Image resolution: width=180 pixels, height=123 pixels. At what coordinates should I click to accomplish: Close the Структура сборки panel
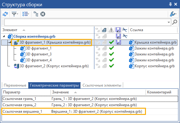coord(176,4)
